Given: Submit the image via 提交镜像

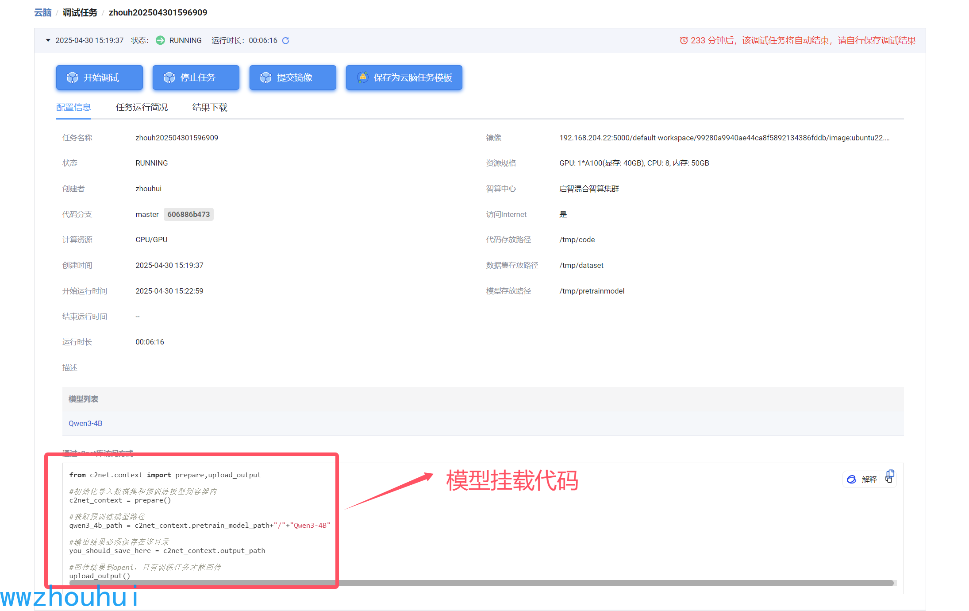Looking at the screenshot, I should tap(292, 77).
